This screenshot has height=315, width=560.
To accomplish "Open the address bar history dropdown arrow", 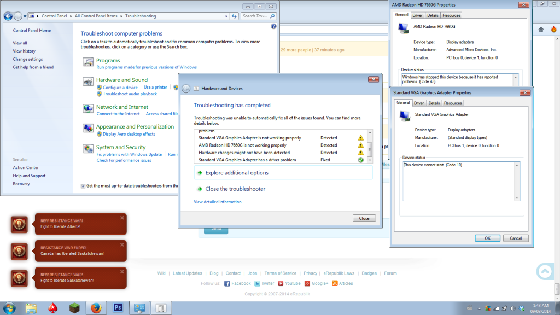I will point(226,16).
